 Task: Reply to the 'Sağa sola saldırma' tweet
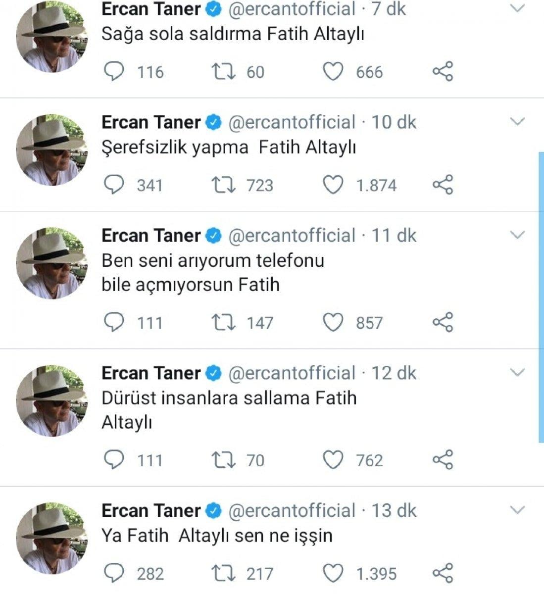click(115, 71)
